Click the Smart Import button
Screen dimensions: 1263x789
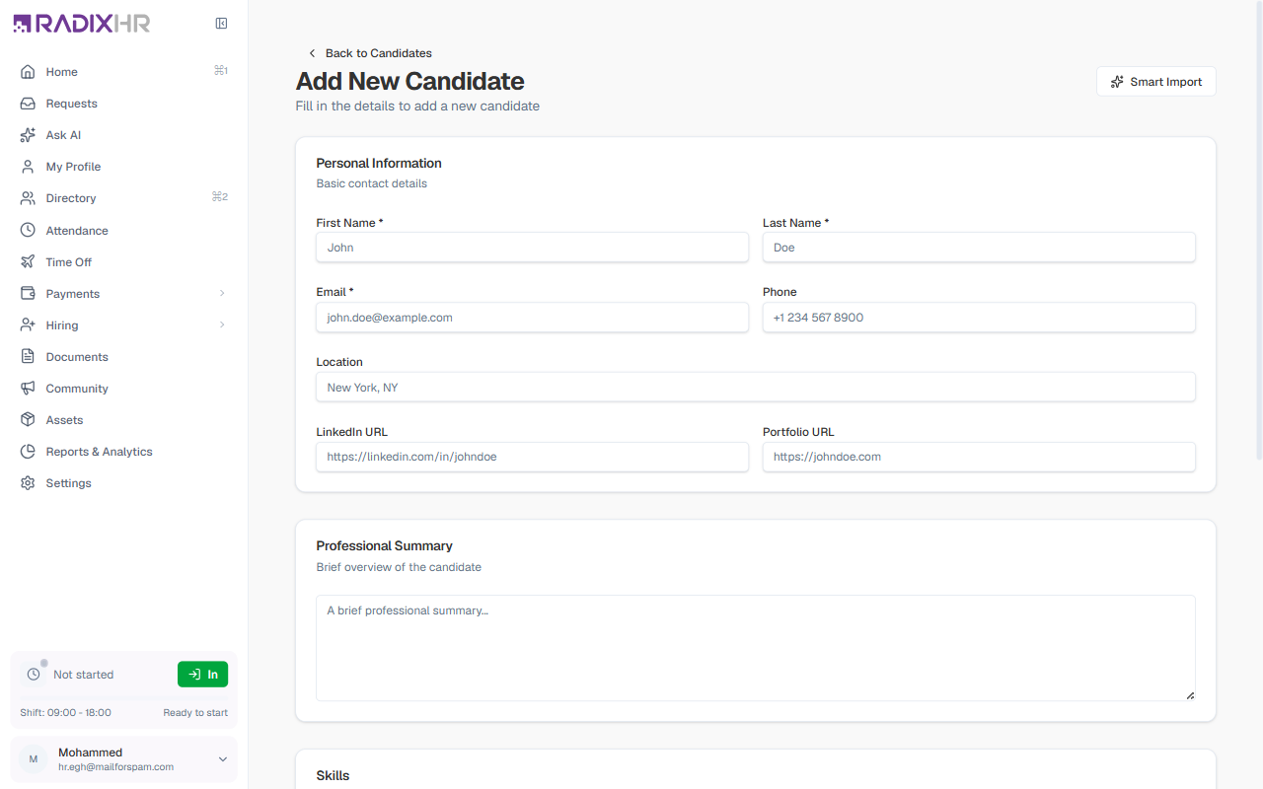1156,82
